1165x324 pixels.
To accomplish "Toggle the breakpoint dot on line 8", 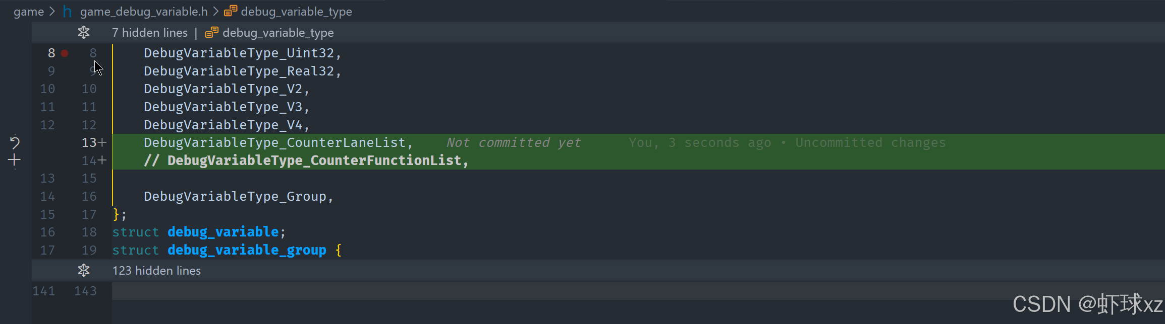I will pyautogui.click(x=65, y=53).
